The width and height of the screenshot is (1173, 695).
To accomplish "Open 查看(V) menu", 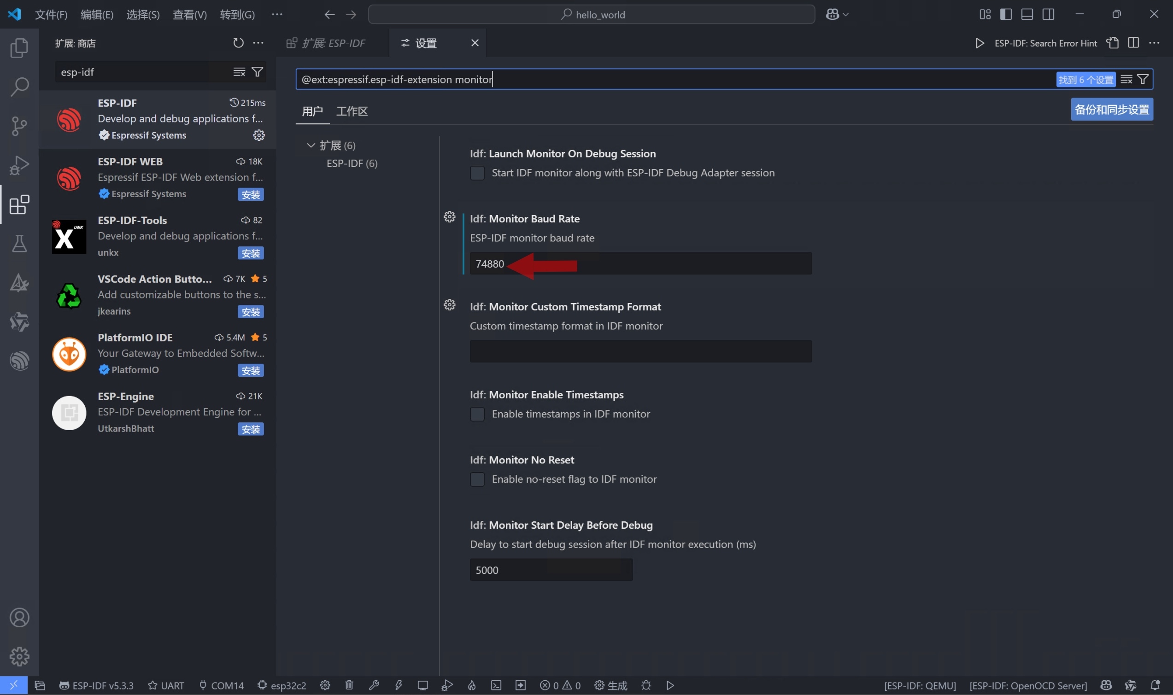I will pos(190,15).
